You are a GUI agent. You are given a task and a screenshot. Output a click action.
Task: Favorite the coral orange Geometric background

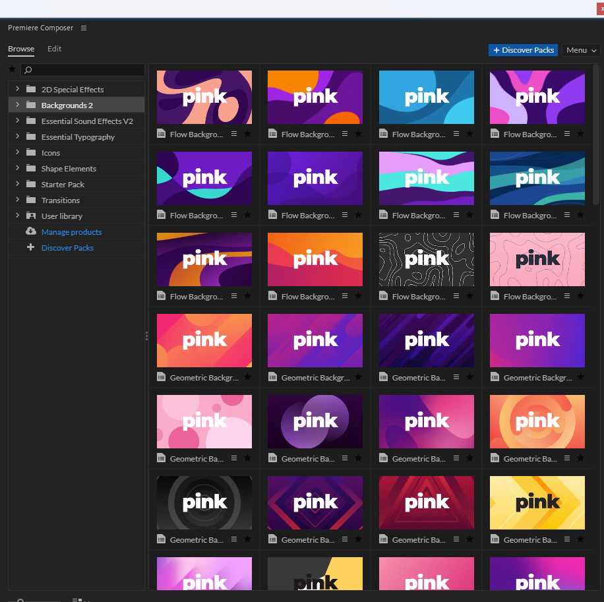(x=248, y=376)
